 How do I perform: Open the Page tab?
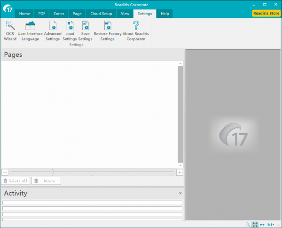click(x=77, y=14)
